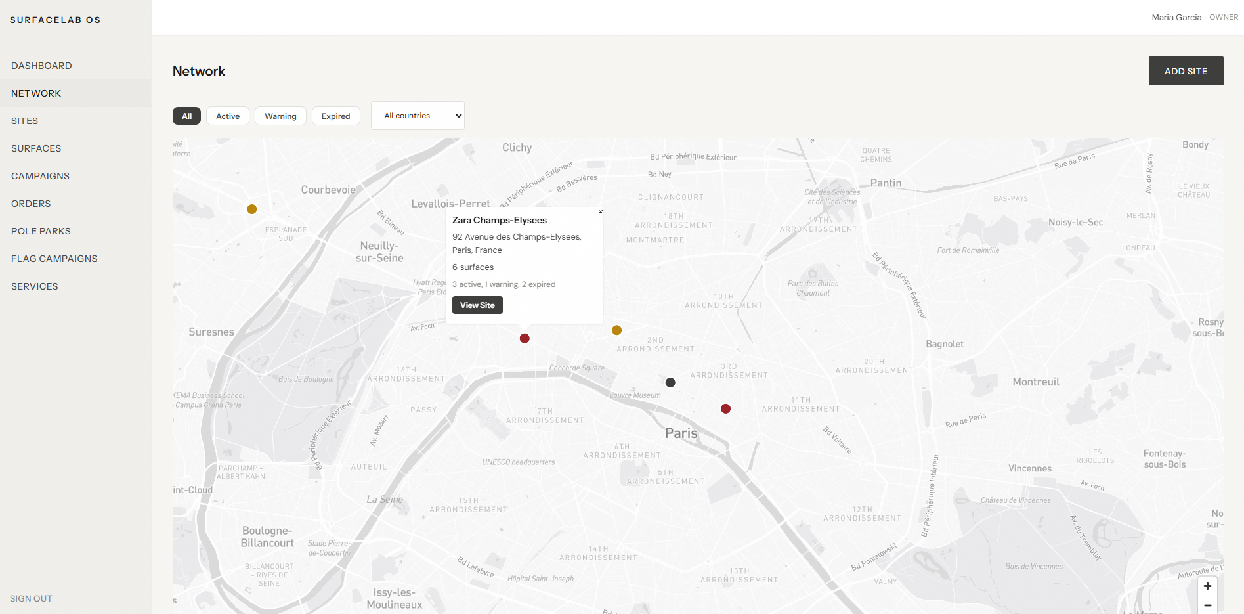Click View Site in the popup
This screenshot has height=614, width=1244.
coord(477,305)
